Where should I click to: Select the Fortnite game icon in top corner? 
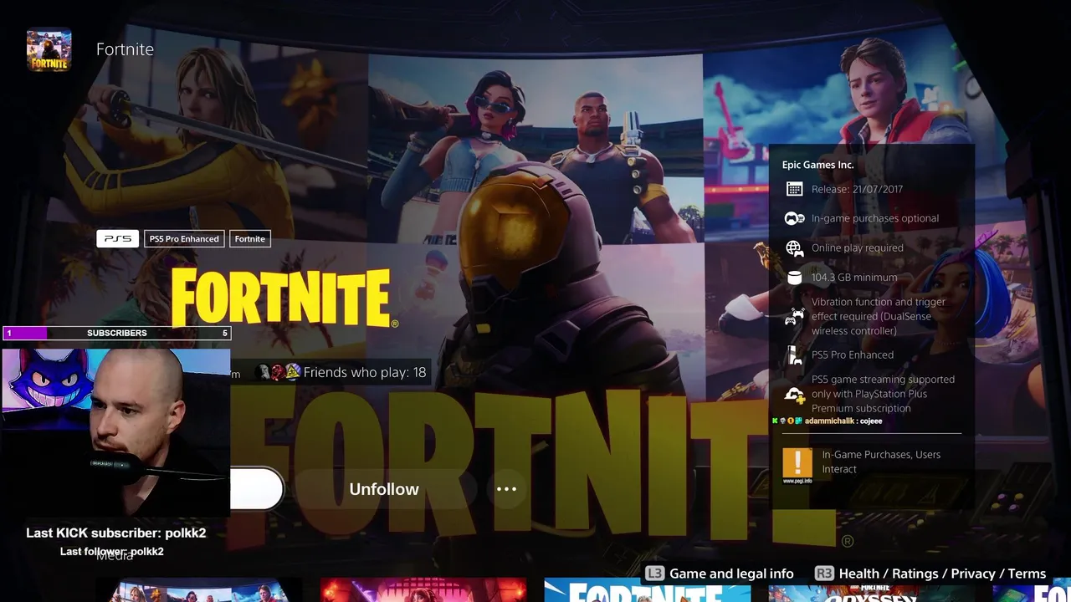49,50
